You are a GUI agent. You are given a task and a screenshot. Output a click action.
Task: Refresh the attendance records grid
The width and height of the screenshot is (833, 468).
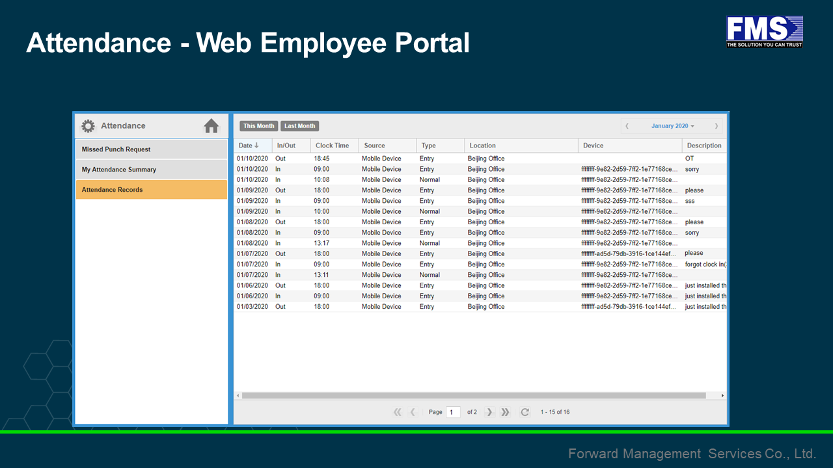click(525, 412)
